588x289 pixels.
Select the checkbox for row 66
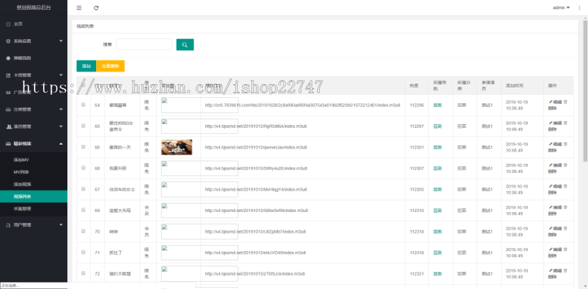coord(83,147)
